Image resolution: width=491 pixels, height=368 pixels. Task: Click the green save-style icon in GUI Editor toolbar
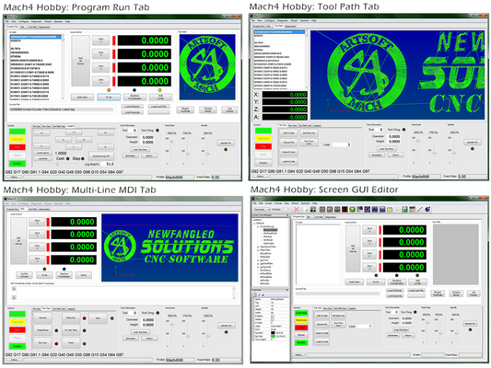(405, 209)
